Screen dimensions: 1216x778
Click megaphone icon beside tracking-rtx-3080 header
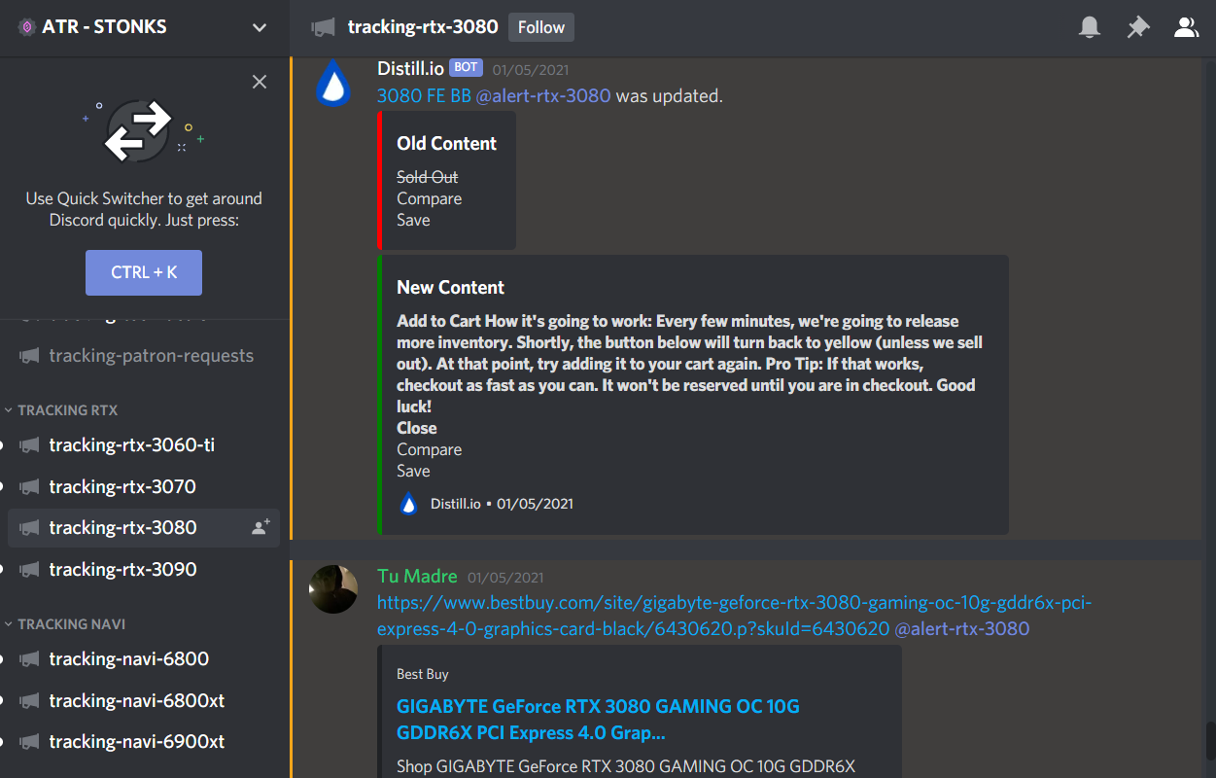[323, 27]
